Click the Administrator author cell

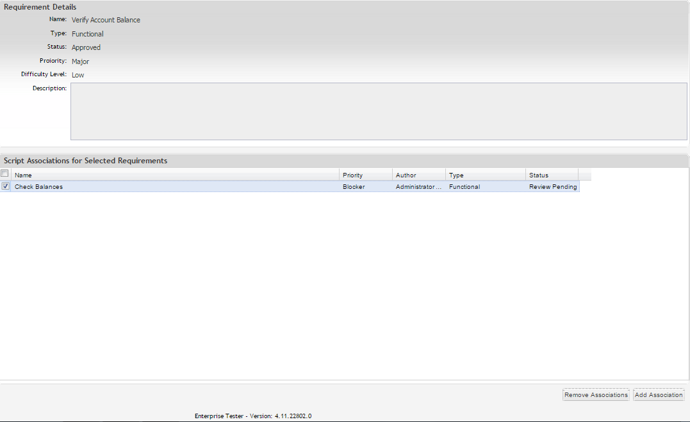point(418,187)
